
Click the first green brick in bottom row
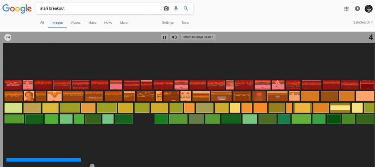14,119
